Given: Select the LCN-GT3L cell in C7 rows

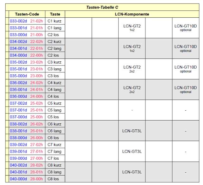Looking at the screenshot, I should [x=132, y=151].
